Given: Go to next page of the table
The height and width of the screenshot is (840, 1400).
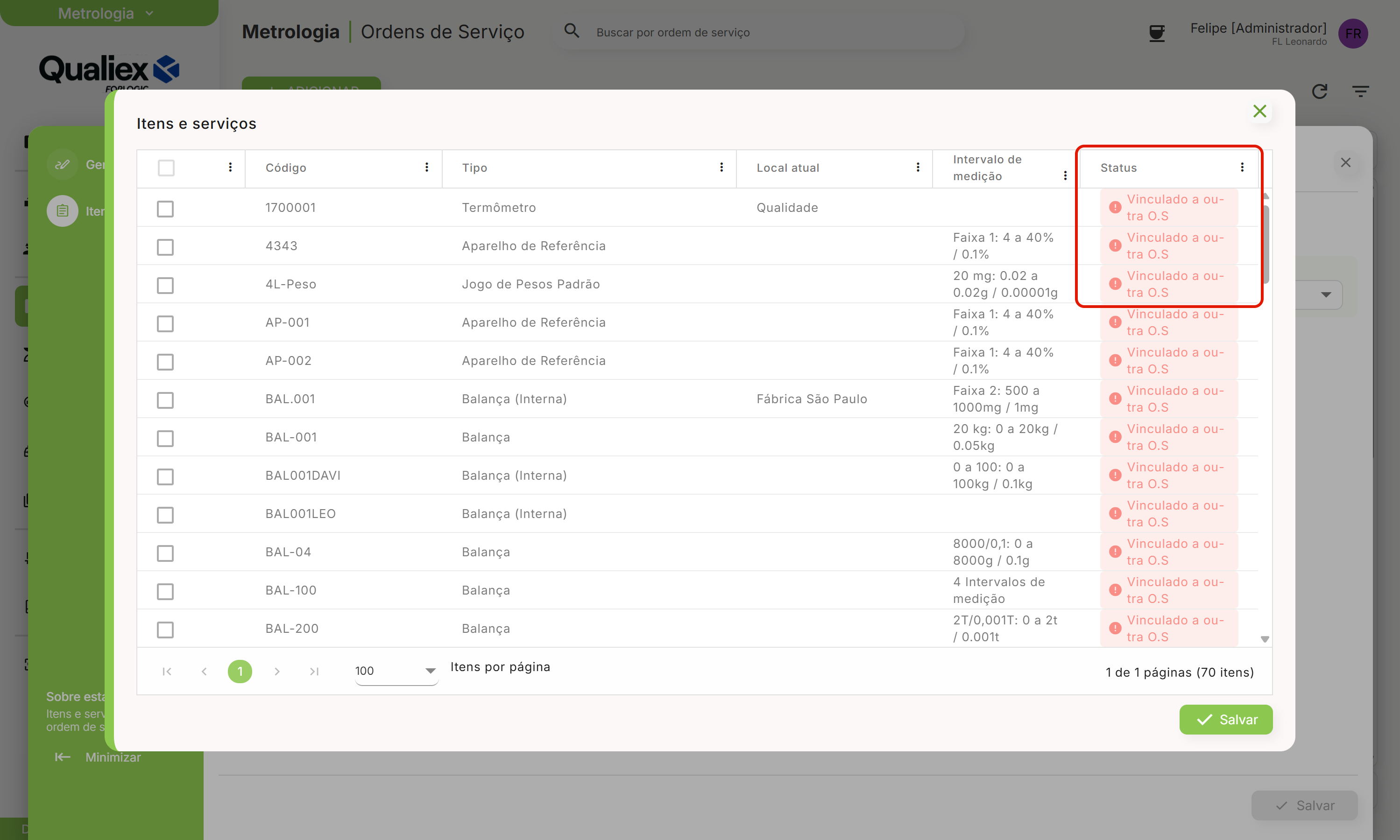Looking at the screenshot, I should (277, 672).
